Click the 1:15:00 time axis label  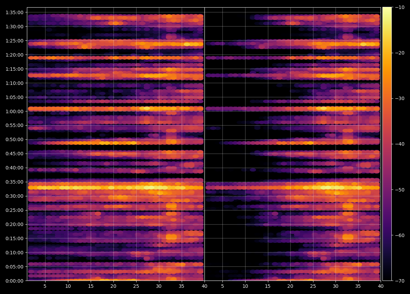14,69
